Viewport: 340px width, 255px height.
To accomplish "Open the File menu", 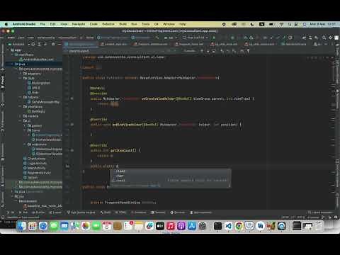I will point(42,24).
